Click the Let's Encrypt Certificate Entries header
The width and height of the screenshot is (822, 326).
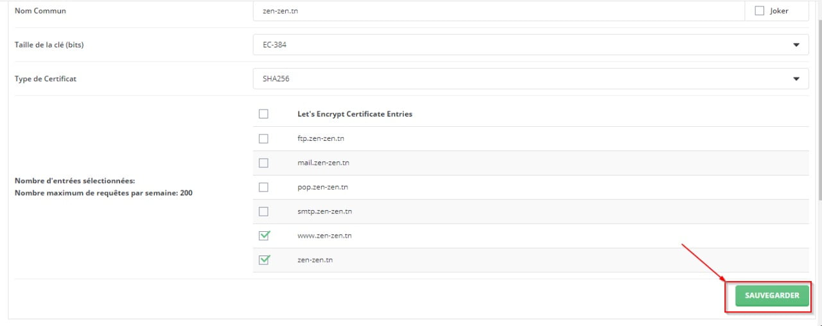[354, 114]
